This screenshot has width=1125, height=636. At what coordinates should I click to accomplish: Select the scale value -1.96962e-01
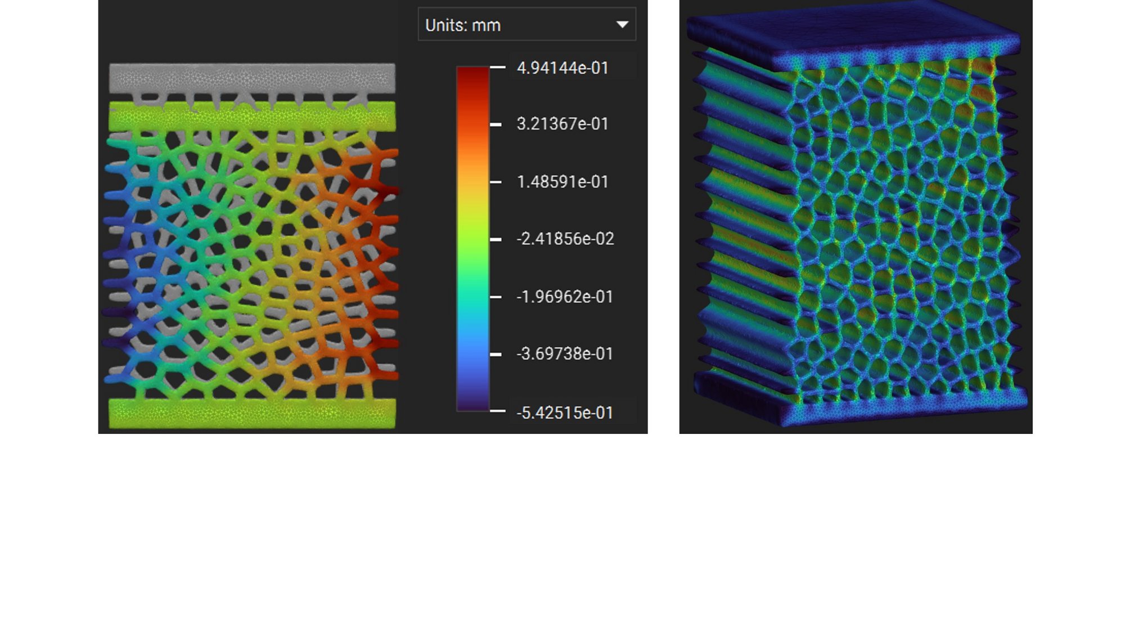click(565, 297)
